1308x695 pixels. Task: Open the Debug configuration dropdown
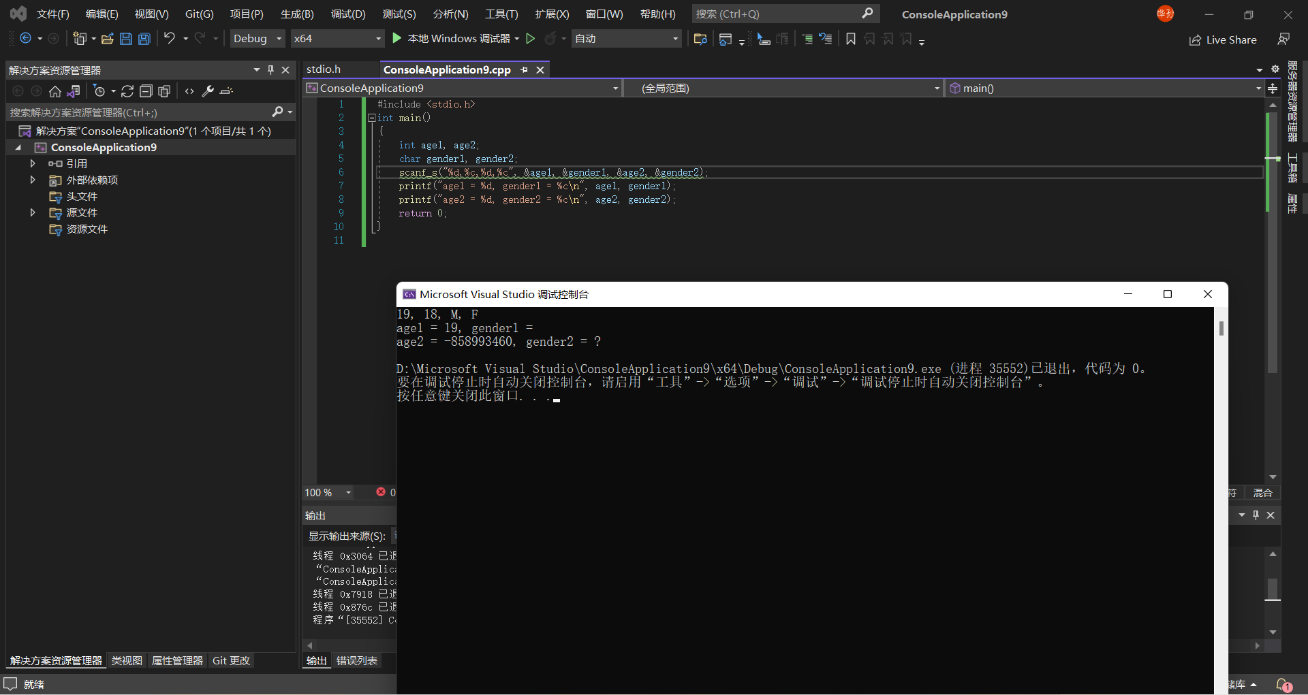[257, 39]
